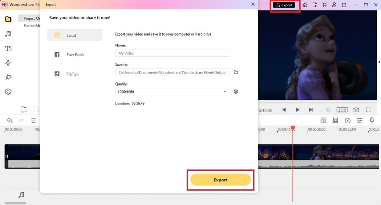
Task: Click the redo arrow icon
Action: pos(22,120)
